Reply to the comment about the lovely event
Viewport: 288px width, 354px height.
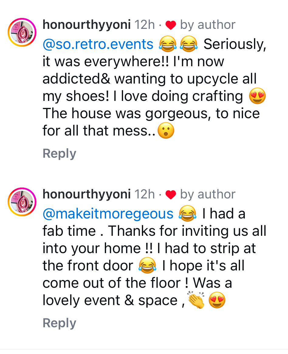click(x=59, y=323)
